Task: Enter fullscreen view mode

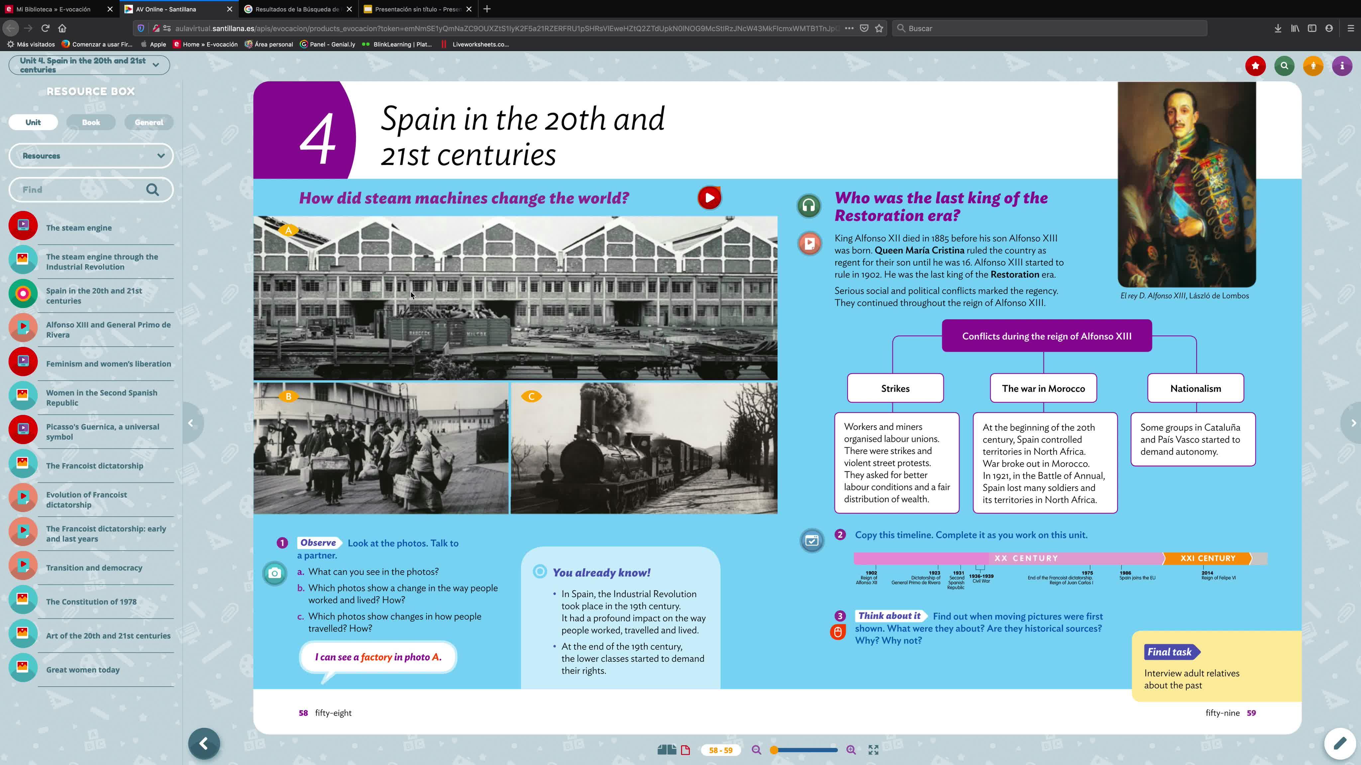Action: click(873, 750)
